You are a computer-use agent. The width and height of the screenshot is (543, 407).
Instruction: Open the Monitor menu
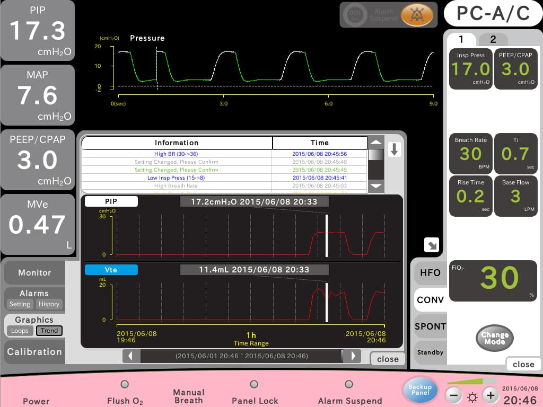tap(34, 273)
